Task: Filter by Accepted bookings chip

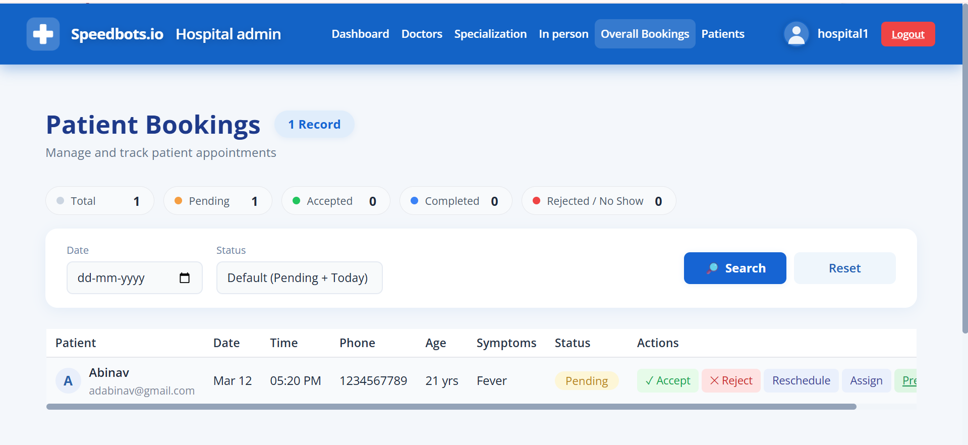Action: tap(335, 201)
